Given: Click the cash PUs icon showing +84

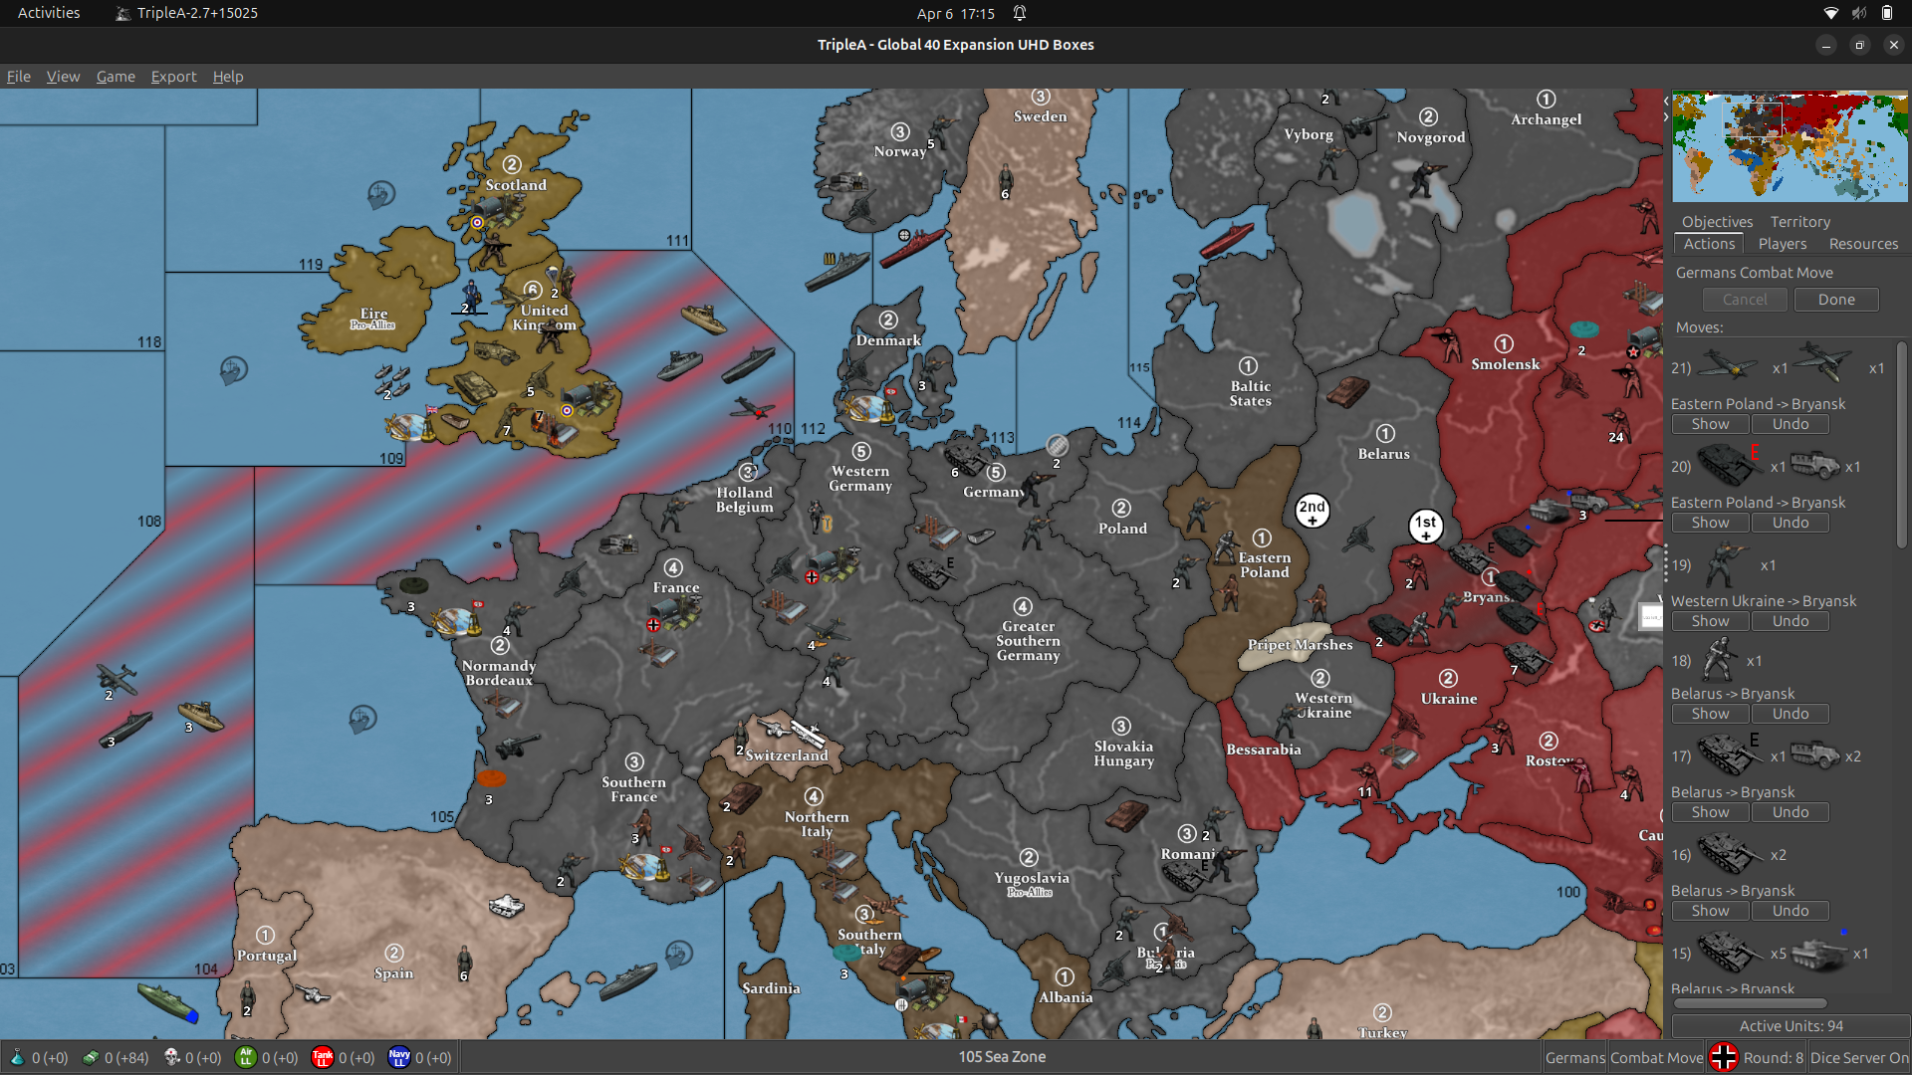Looking at the screenshot, I should (91, 1058).
